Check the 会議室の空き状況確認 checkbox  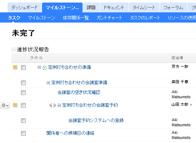point(24,93)
